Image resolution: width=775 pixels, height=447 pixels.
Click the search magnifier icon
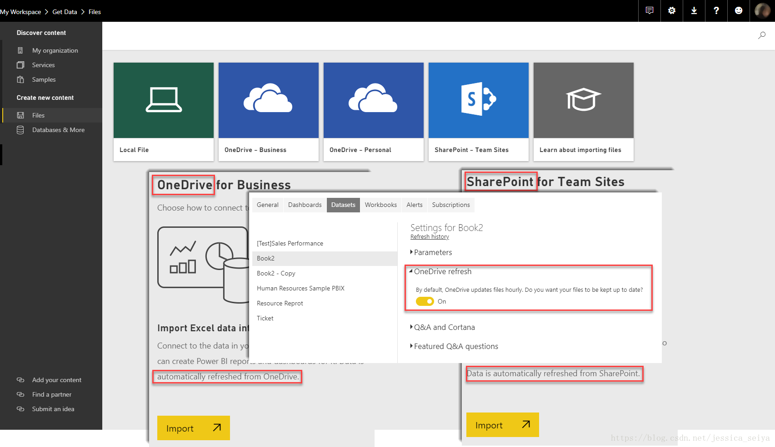point(762,35)
